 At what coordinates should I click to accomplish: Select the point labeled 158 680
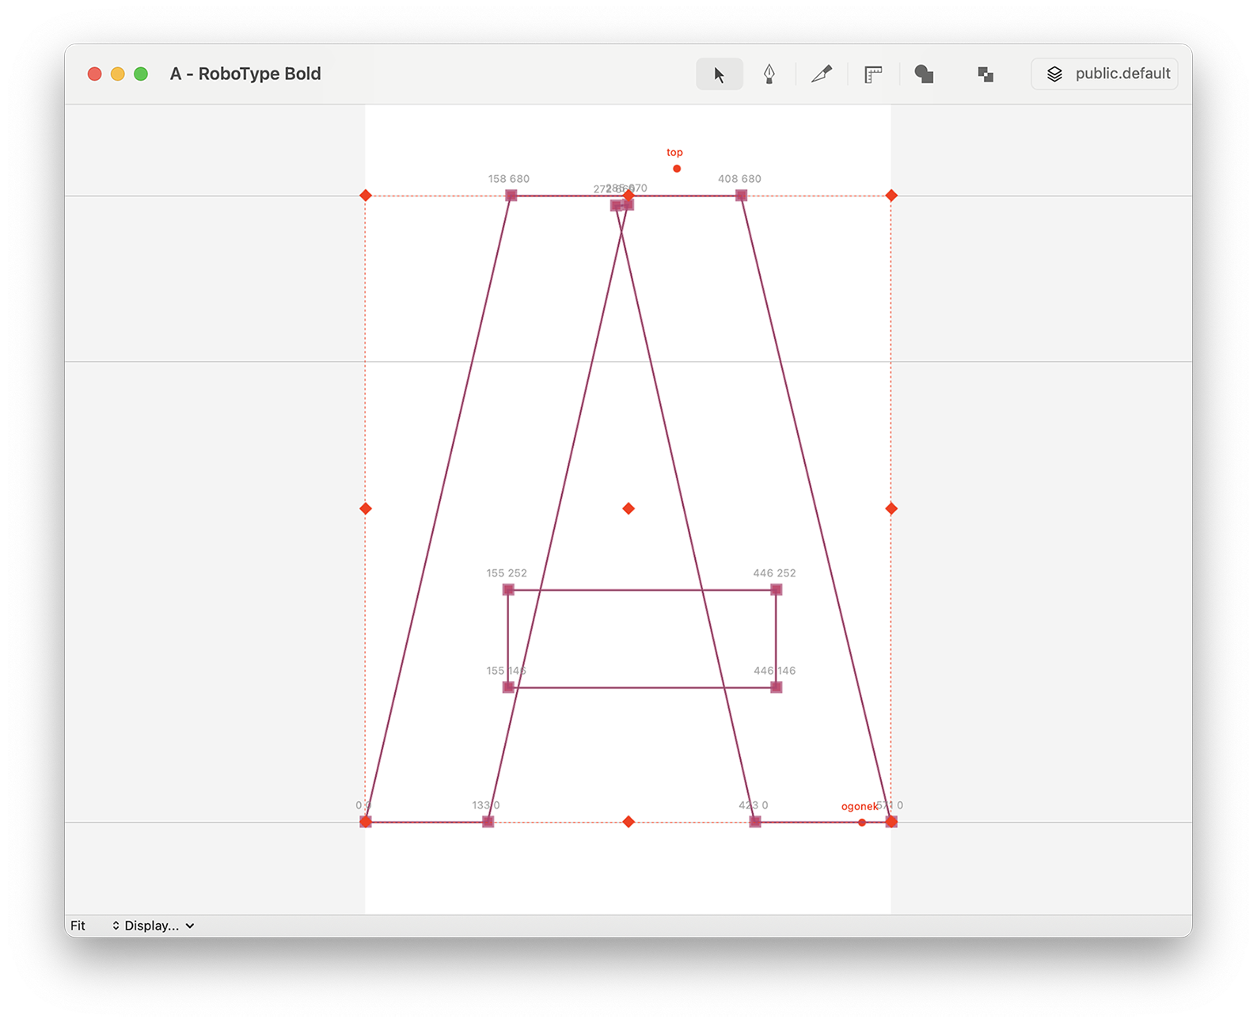(x=511, y=196)
